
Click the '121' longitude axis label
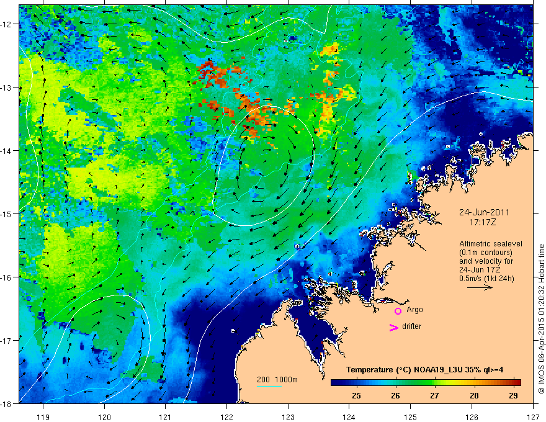(166, 417)
